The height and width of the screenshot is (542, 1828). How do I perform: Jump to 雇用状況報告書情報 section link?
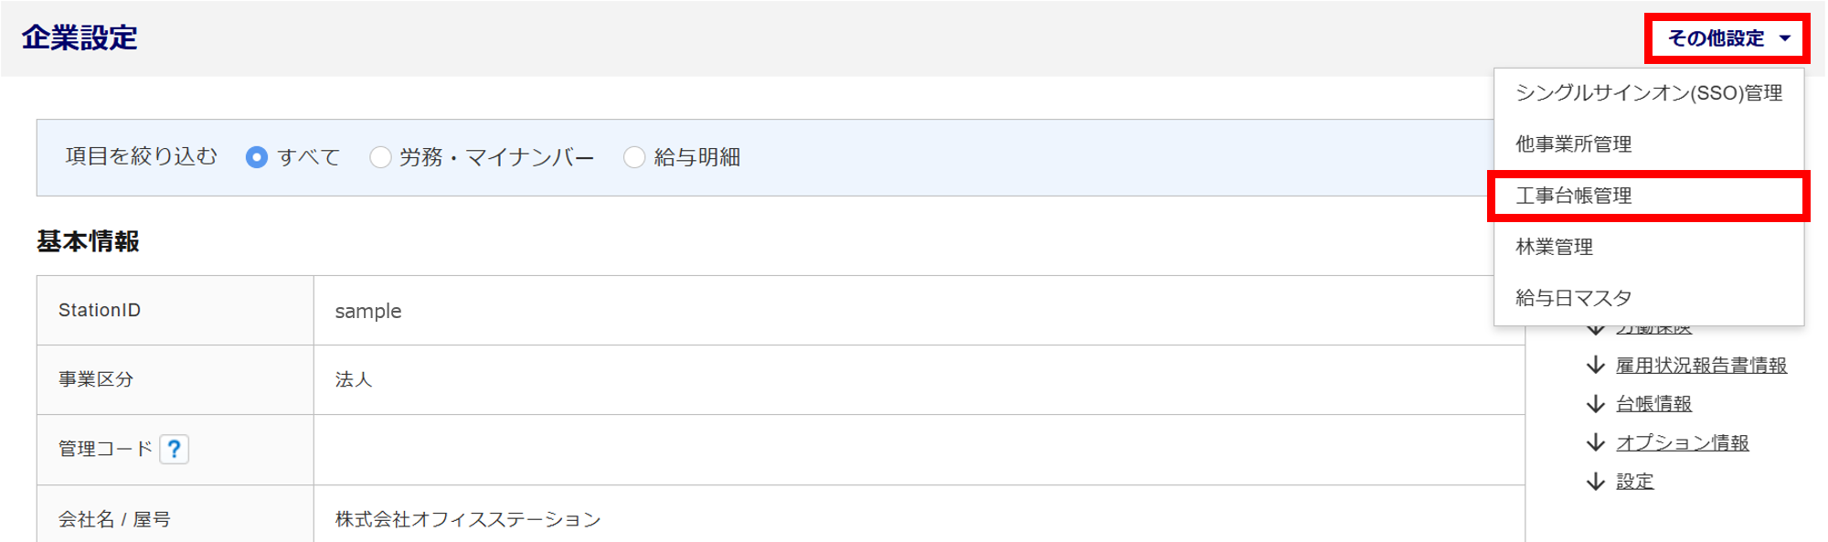coord(1701,365)
